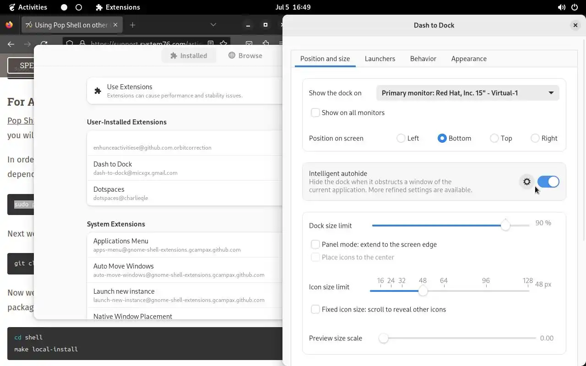Click the Preview size scale slider handle
This screenshot has width=586, height=366.
click(384, 338)
